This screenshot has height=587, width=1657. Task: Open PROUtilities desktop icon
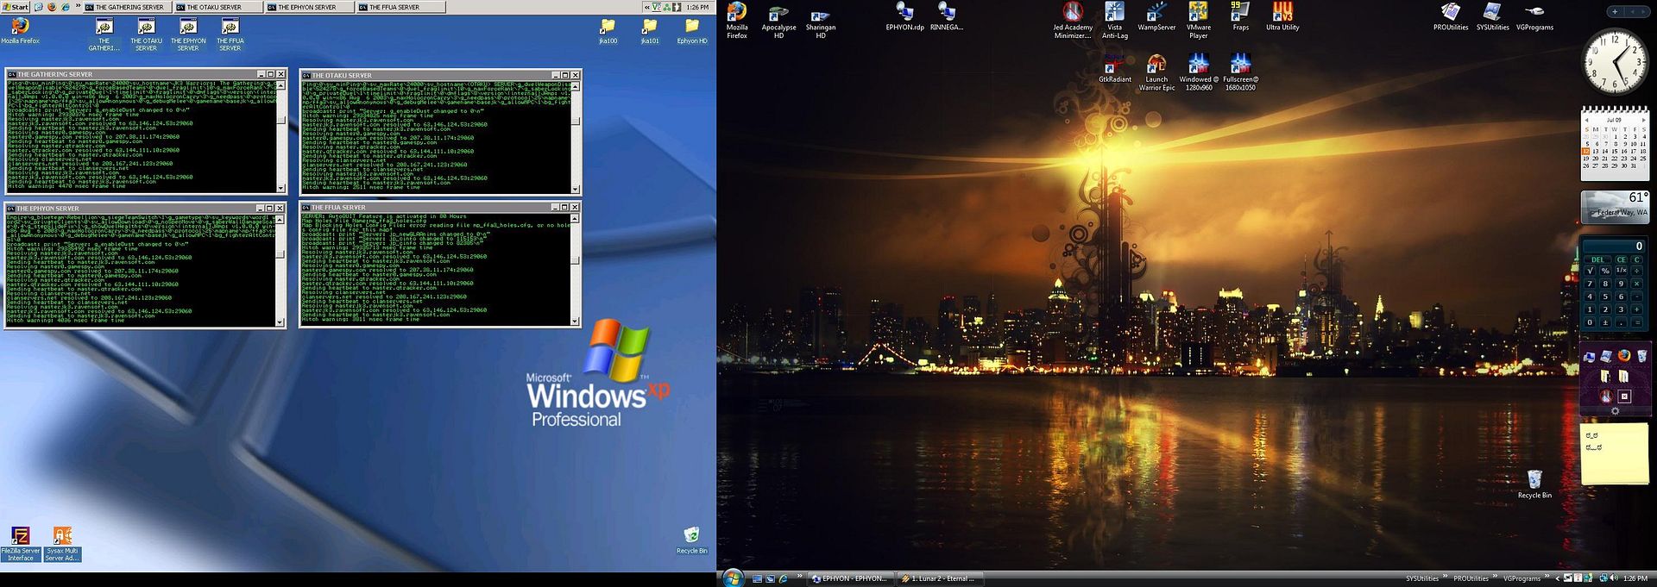point(1451,17)
